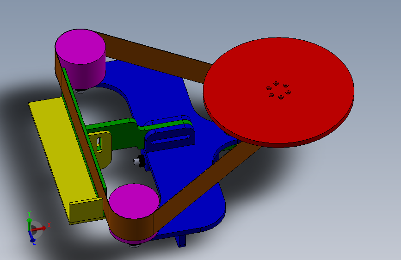
Task: Select the black adjustment knob
Action: [x=141, y=161]
